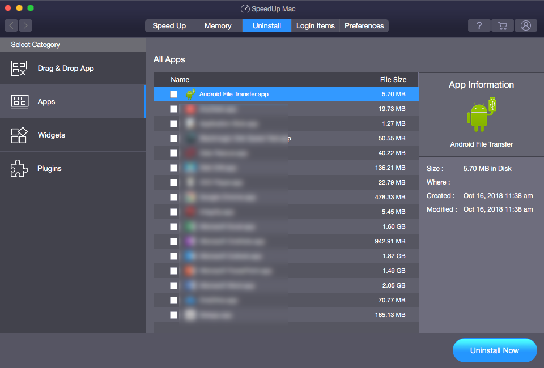The height and width of the screenshot is (368, 544).
Task: Click the 942.91 MB file size cell
Action: [x=390, y=242]
